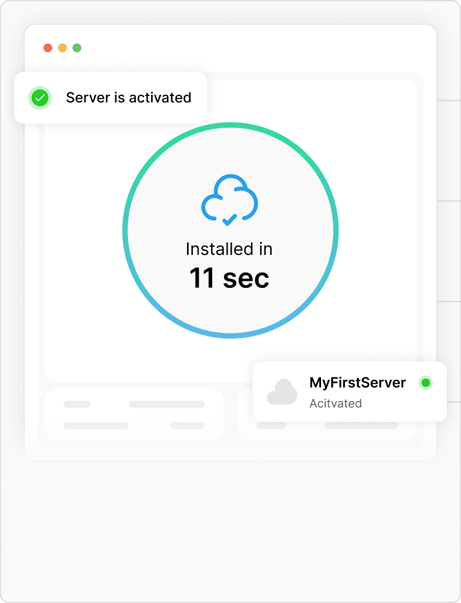The image size is (461, 603).
Task: Click the green maximize window dot
Action: 76,48
